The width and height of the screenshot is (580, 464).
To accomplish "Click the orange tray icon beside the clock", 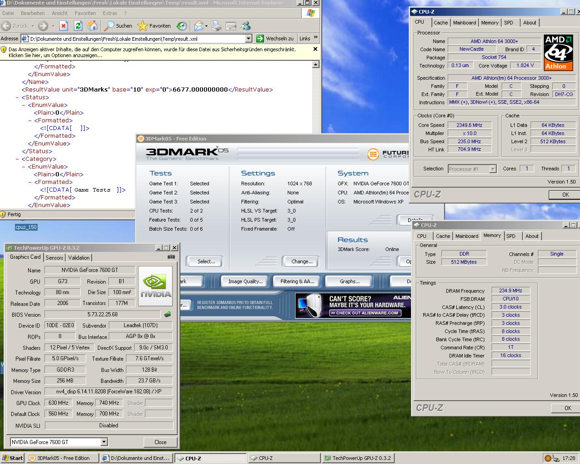I will pos(548,458).
